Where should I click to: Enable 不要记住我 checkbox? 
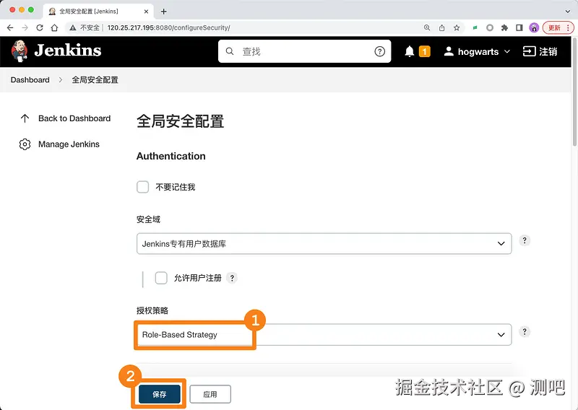142,187
